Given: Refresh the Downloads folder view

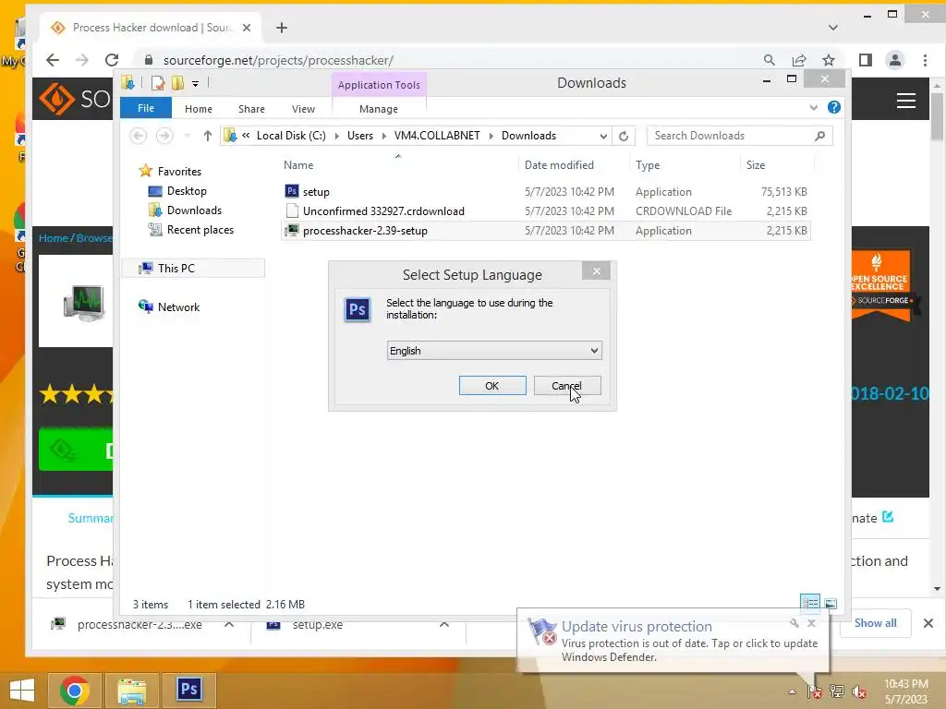Looking at the screenshot, I should [624, 137].
